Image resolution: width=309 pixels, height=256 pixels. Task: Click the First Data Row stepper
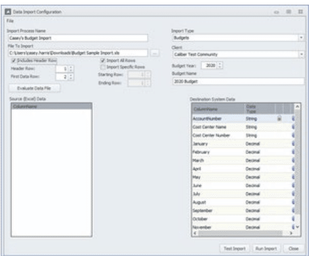coord(70,77)
